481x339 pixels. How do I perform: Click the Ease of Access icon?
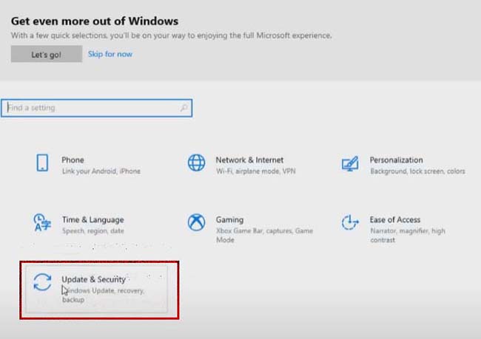point(350,222)
